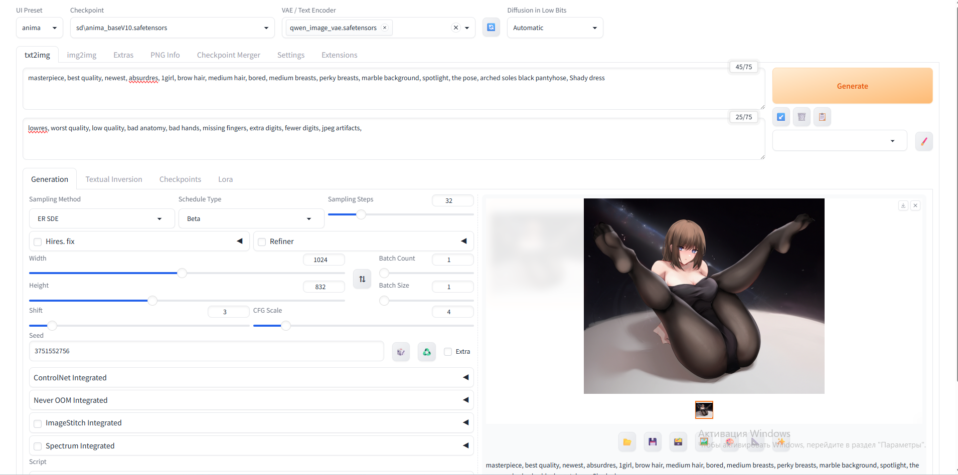The image size is (958, 475).
Task: Click the download icon on the image preview
Action: pyautogui.click(x=903, y=205)
